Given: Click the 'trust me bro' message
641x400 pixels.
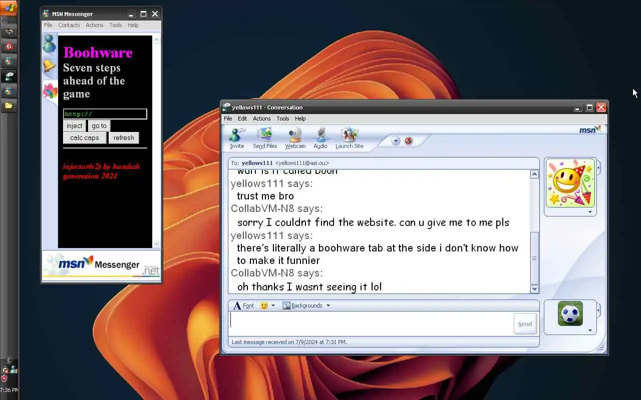Looking at the screenshot, I should tap(265, 196).
